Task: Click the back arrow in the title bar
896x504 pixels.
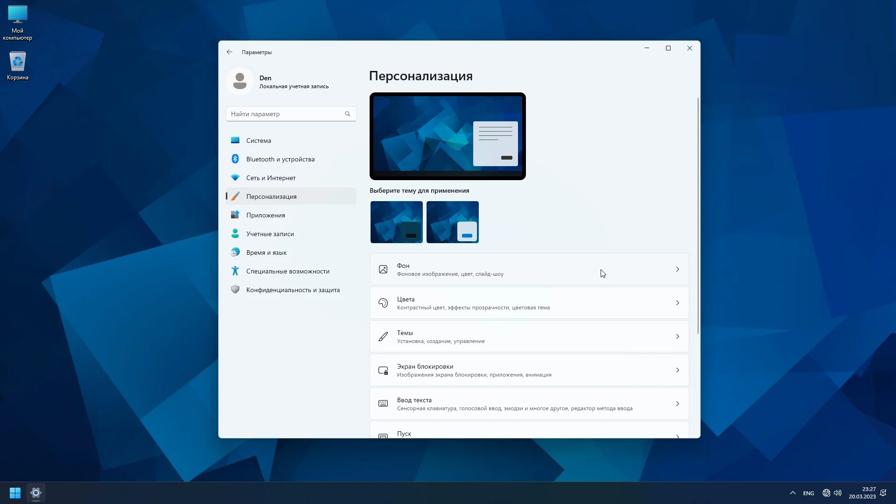Action: (230, 52)
